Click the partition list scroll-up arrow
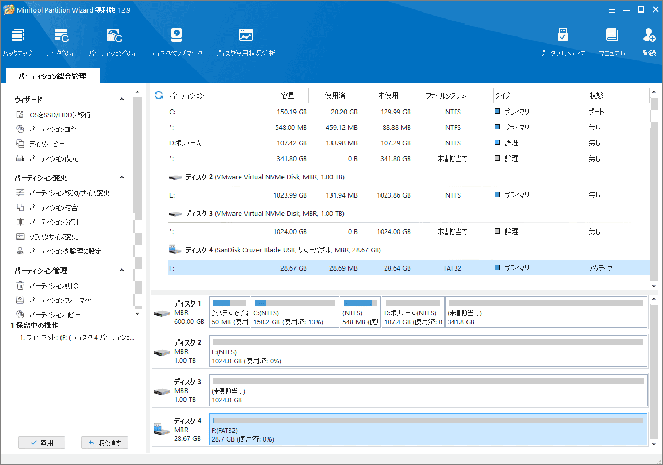 [654, 92]
